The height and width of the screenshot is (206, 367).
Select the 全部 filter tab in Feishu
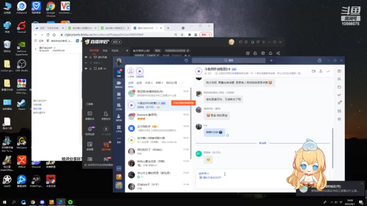pos(131,83)
